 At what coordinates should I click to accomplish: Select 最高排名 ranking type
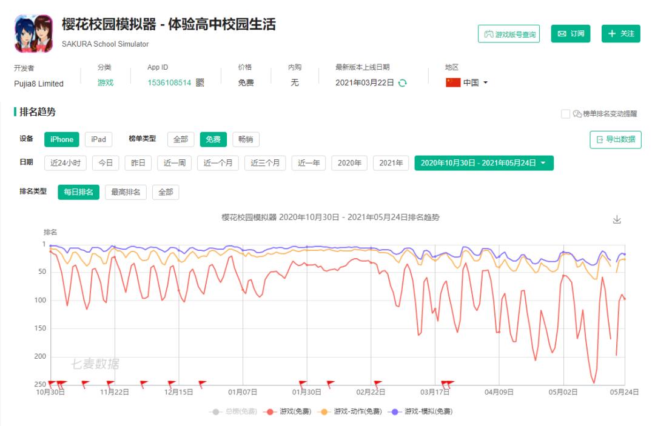click(x=126, y=192)
